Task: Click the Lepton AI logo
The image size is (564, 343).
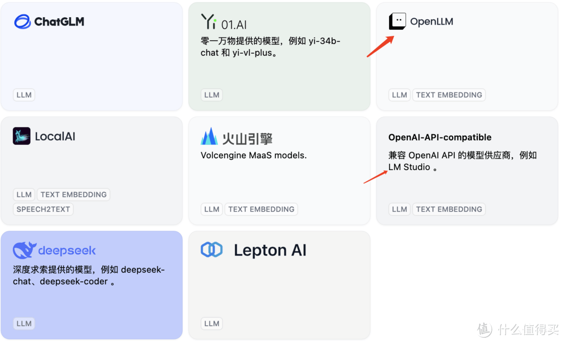Action: 212,250
